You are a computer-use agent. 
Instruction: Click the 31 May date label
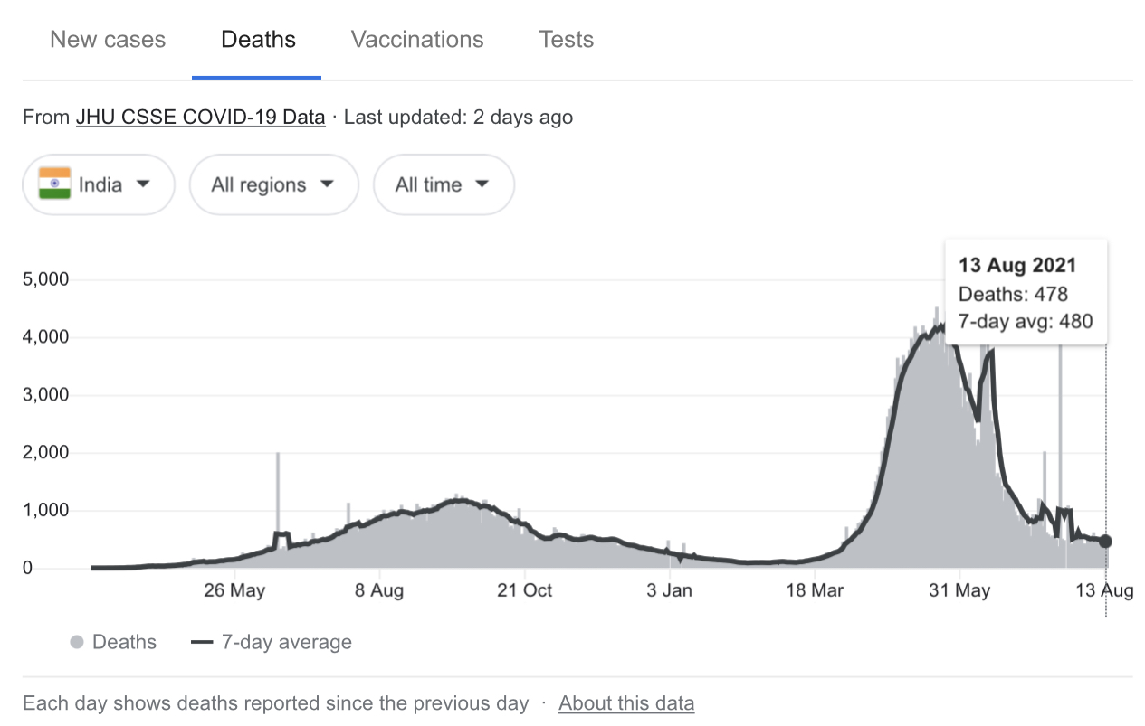point(959,591)
